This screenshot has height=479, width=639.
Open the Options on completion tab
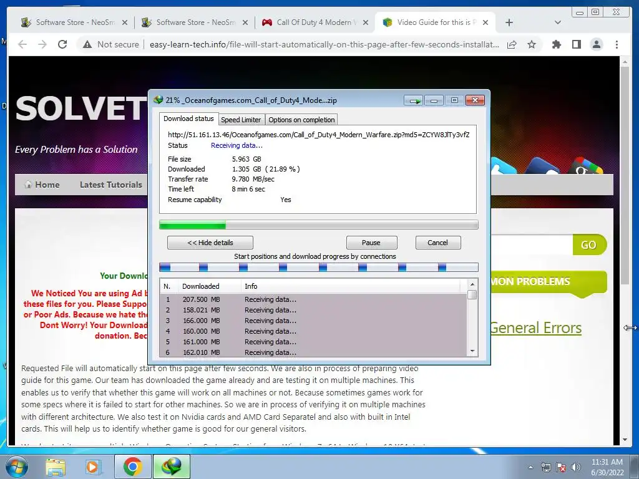tap(301, 120)
